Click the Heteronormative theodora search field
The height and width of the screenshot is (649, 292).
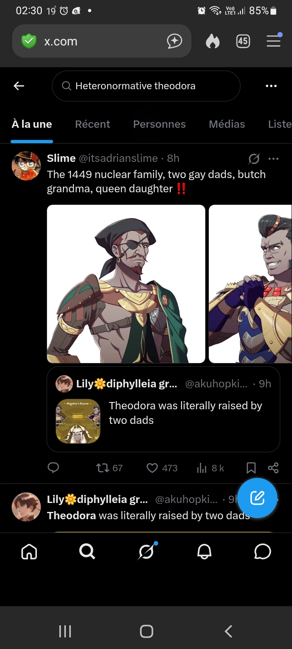click(146, 86)
